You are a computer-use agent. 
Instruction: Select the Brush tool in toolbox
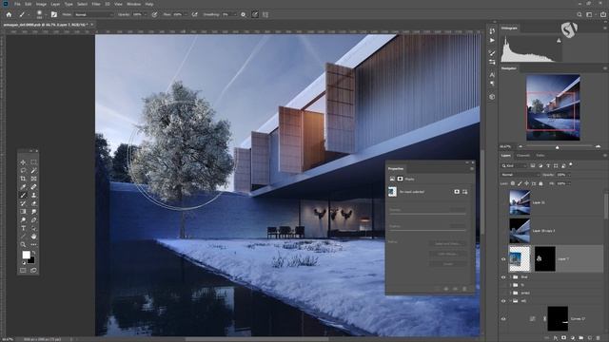click(23, 195)
